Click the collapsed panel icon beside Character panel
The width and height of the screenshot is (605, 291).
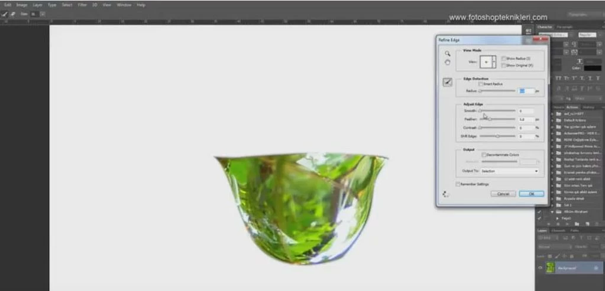point(529,31)
